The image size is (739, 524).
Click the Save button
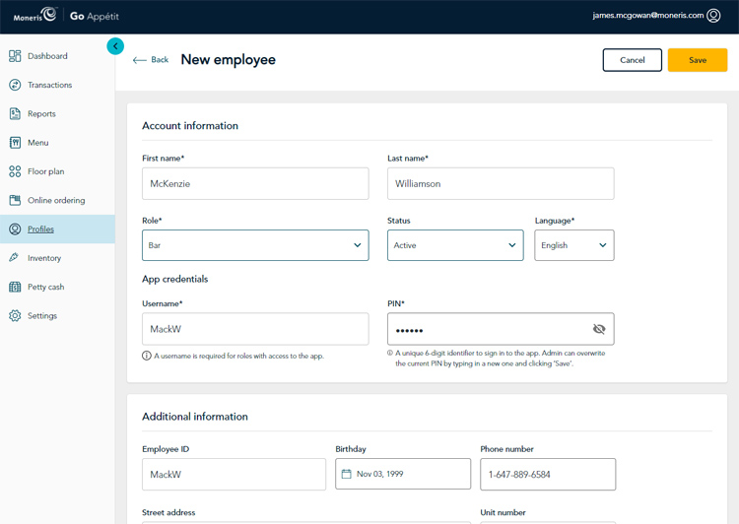697,60
